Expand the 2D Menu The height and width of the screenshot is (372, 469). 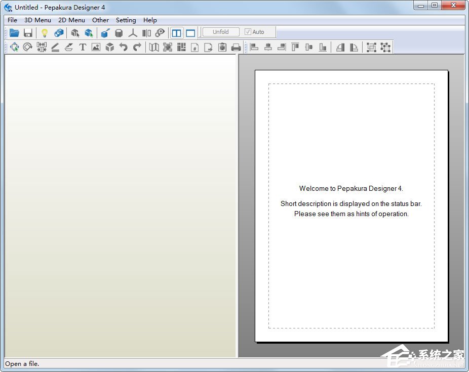[x=71, y=20]
